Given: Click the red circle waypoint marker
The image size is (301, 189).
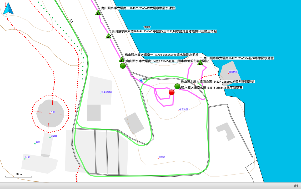Looking at the screenshot, I should tap(172, 92).
